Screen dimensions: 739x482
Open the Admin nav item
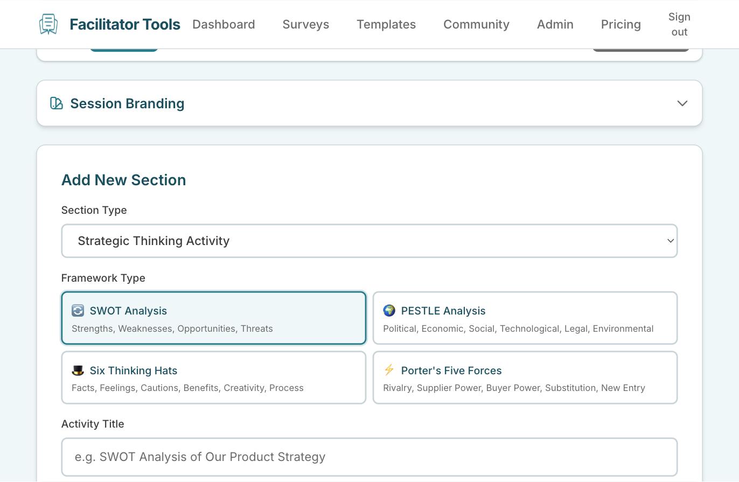(555, 24)
